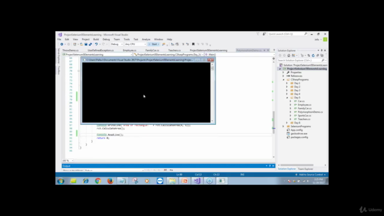This screenshot has width=384, height=216.
Task: Open the Debug configuration dropdown
Action: pyautogui.click(x=116, y=44)
